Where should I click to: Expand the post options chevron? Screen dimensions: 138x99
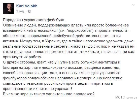click(x=133, y=5)
